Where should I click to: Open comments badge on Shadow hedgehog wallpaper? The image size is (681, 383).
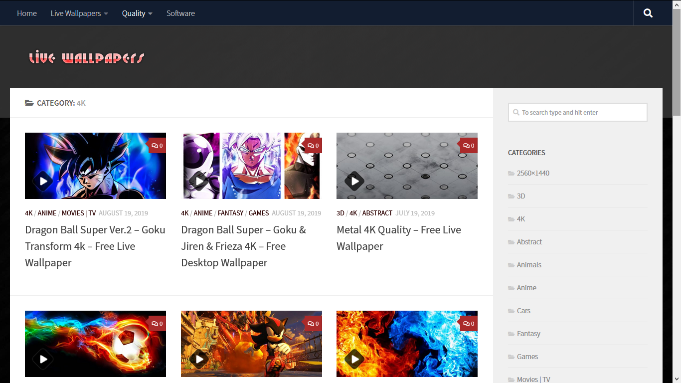click(x=313, y=324)
